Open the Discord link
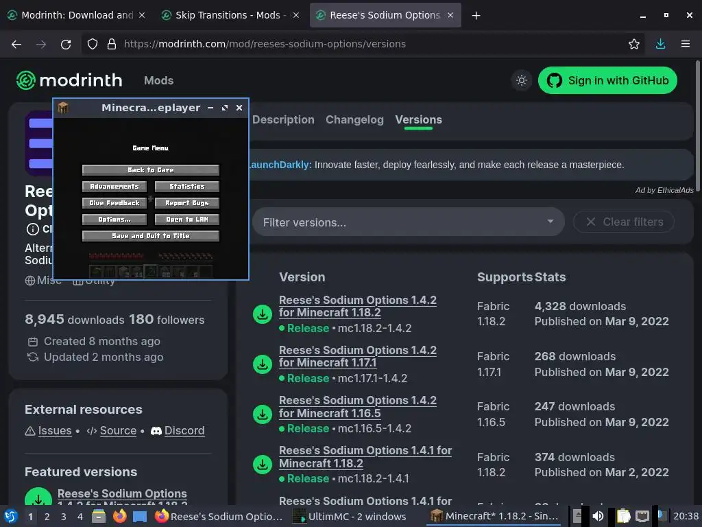702x527 pixels. [184, 431]
